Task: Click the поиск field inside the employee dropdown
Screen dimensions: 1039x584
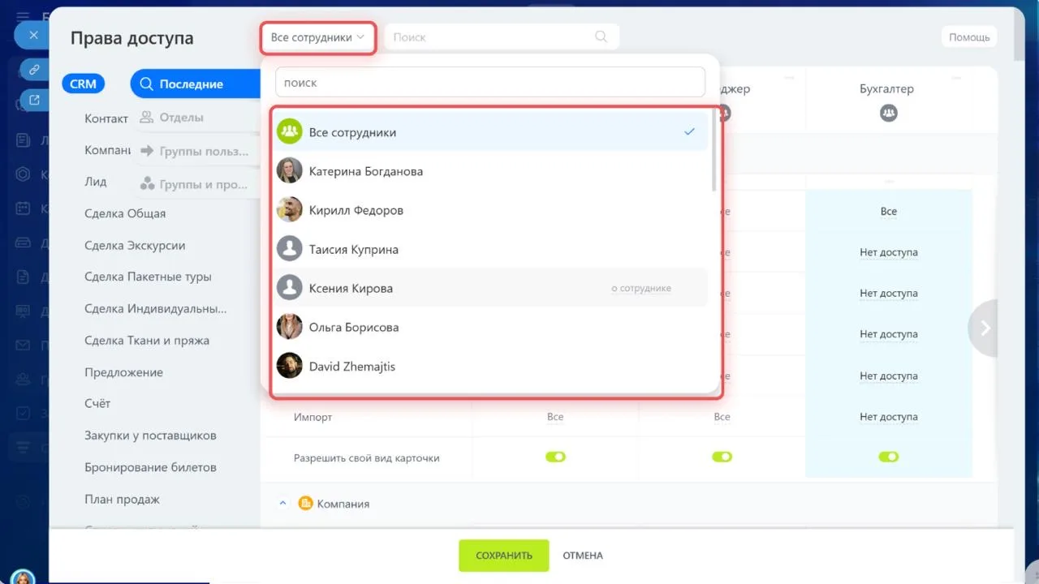Action: click(x=489, y=83)
